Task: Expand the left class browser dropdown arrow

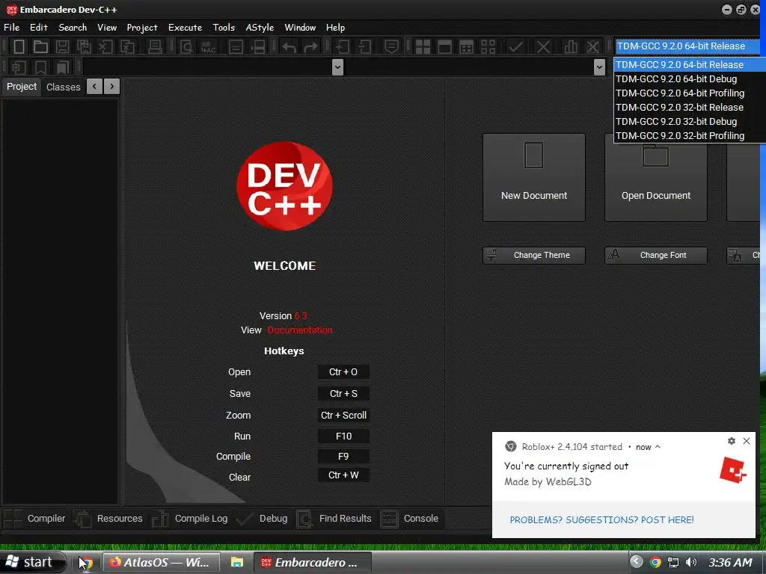Action: click(337, 67)
